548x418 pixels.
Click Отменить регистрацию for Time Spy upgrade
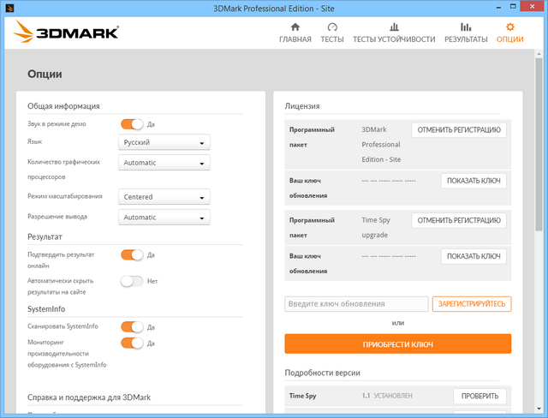(x=459, y=221)
